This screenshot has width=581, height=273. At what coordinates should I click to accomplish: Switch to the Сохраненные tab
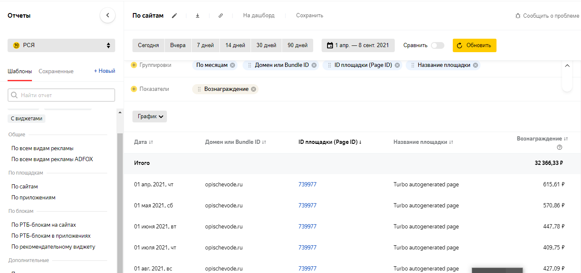coord(56,72)
